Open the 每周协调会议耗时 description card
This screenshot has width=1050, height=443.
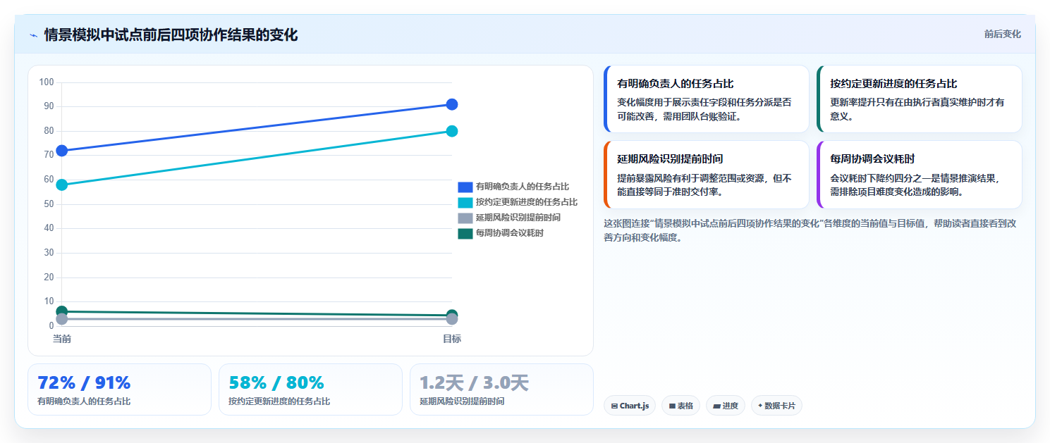pos(920,175)
